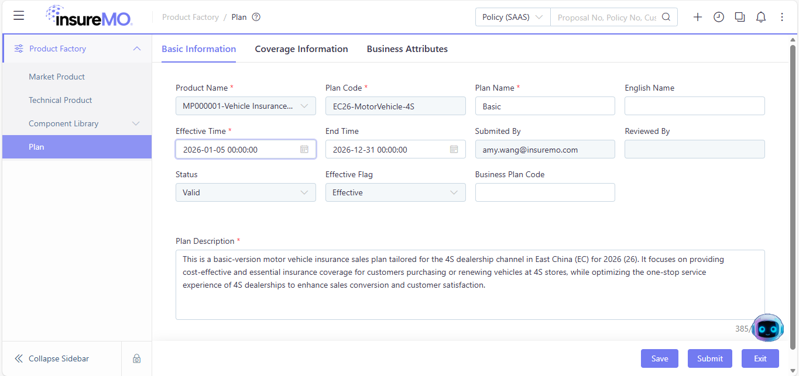Open the Product Name dropdown

(246, 106)
